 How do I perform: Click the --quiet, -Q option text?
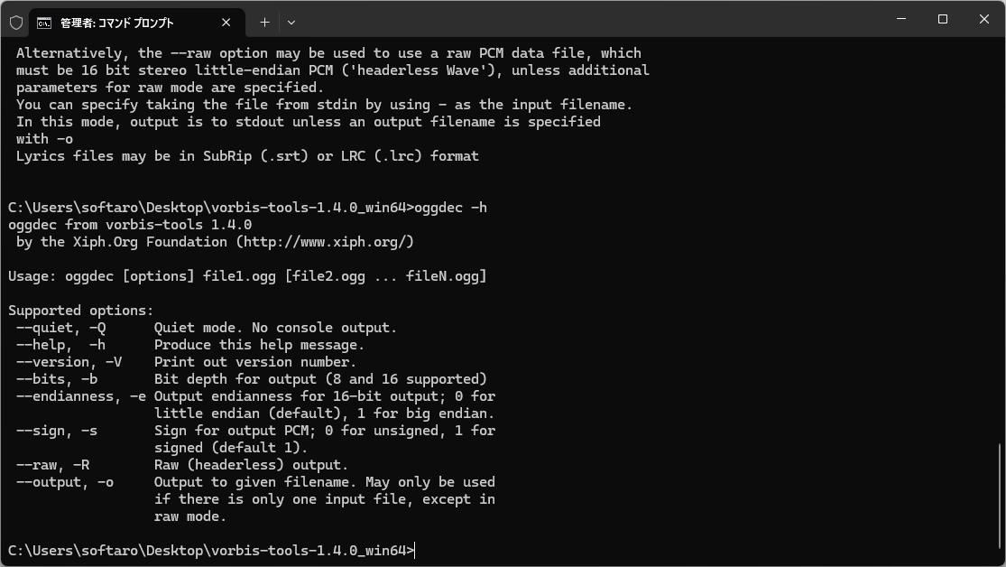[61, 328]
